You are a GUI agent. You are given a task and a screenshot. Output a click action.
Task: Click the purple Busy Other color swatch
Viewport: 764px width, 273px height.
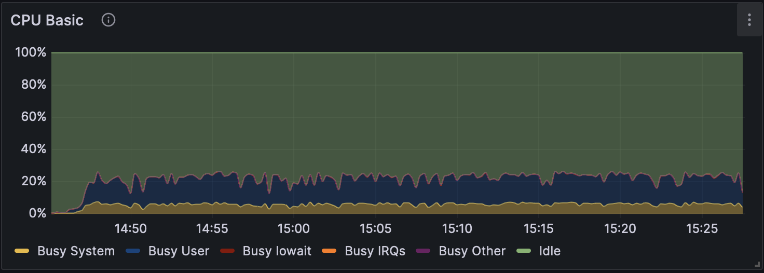pyautogui.click(x=424, y=251)
